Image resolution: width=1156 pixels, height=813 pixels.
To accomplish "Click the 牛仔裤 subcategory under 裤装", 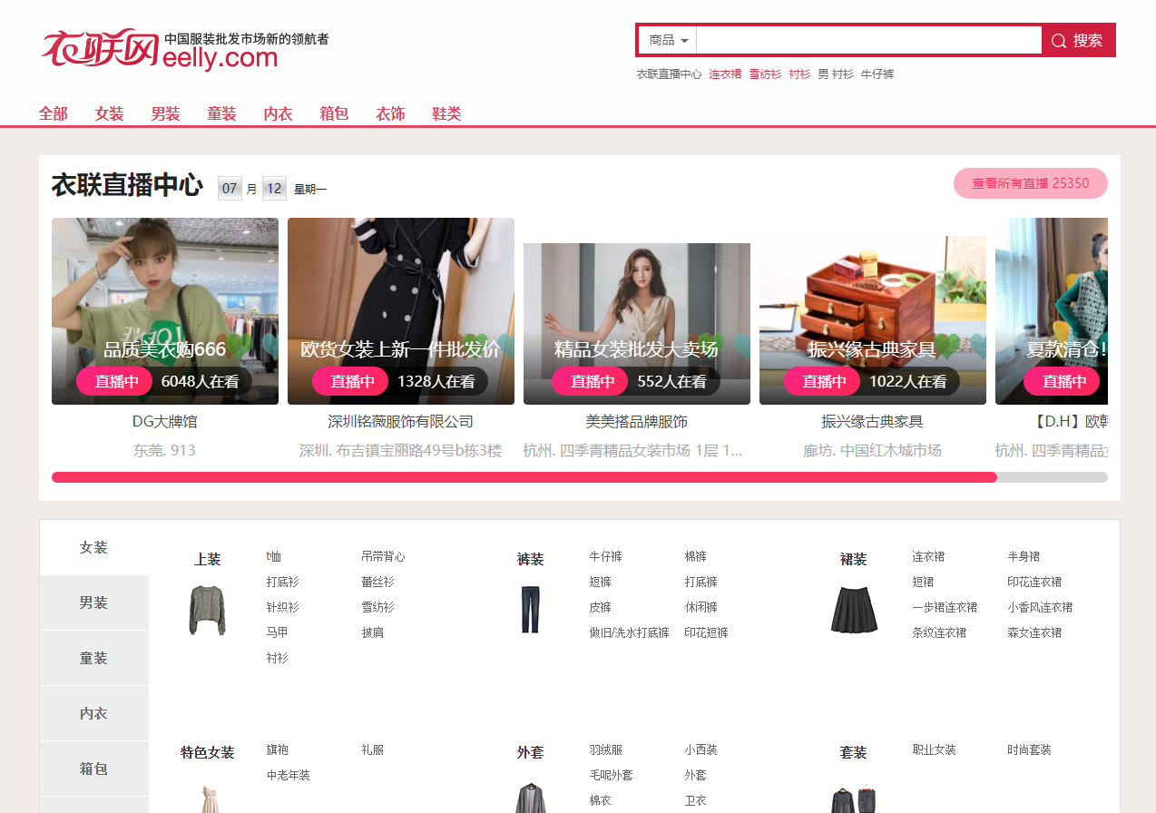I will [606, 556].
